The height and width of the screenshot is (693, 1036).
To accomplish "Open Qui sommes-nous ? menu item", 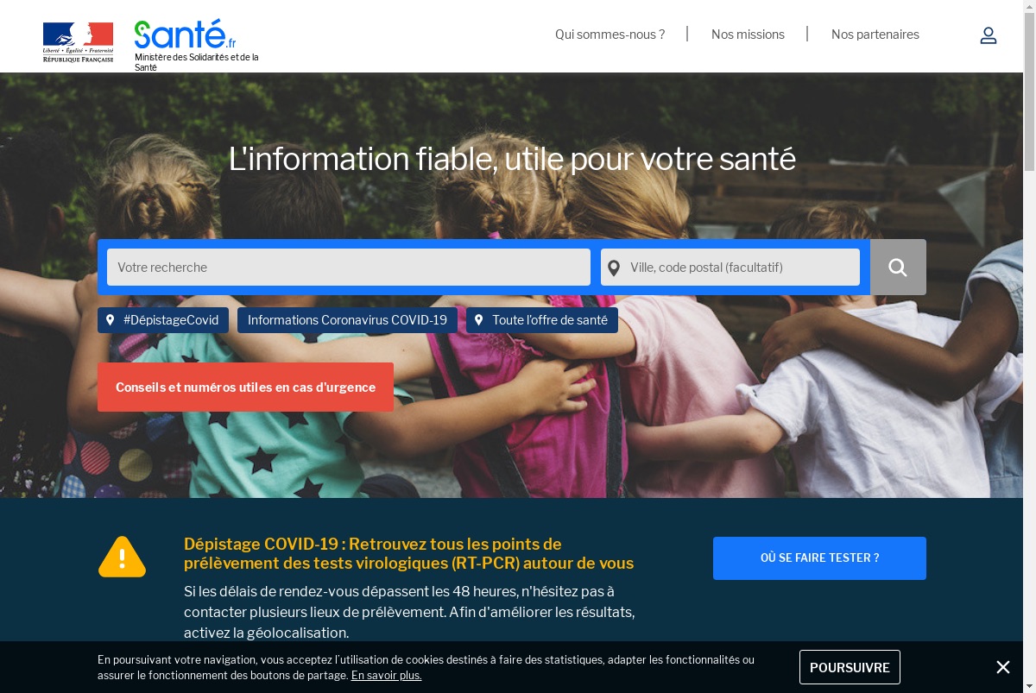I will point(610,35).
